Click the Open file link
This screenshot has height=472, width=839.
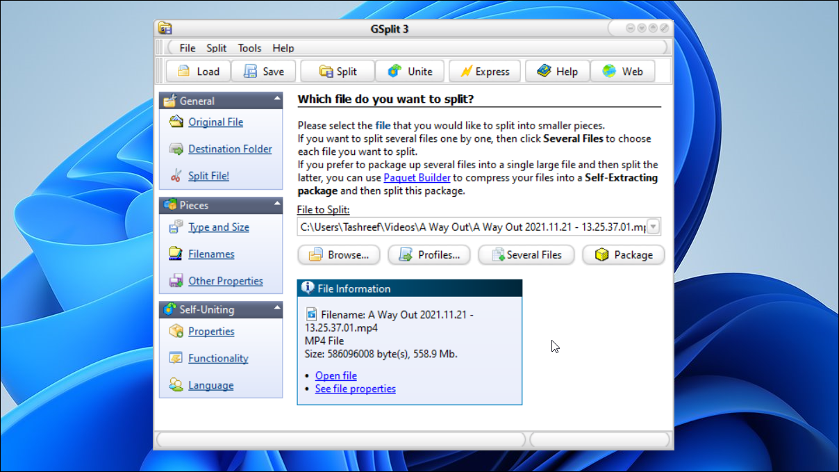[x=336, y=376]
